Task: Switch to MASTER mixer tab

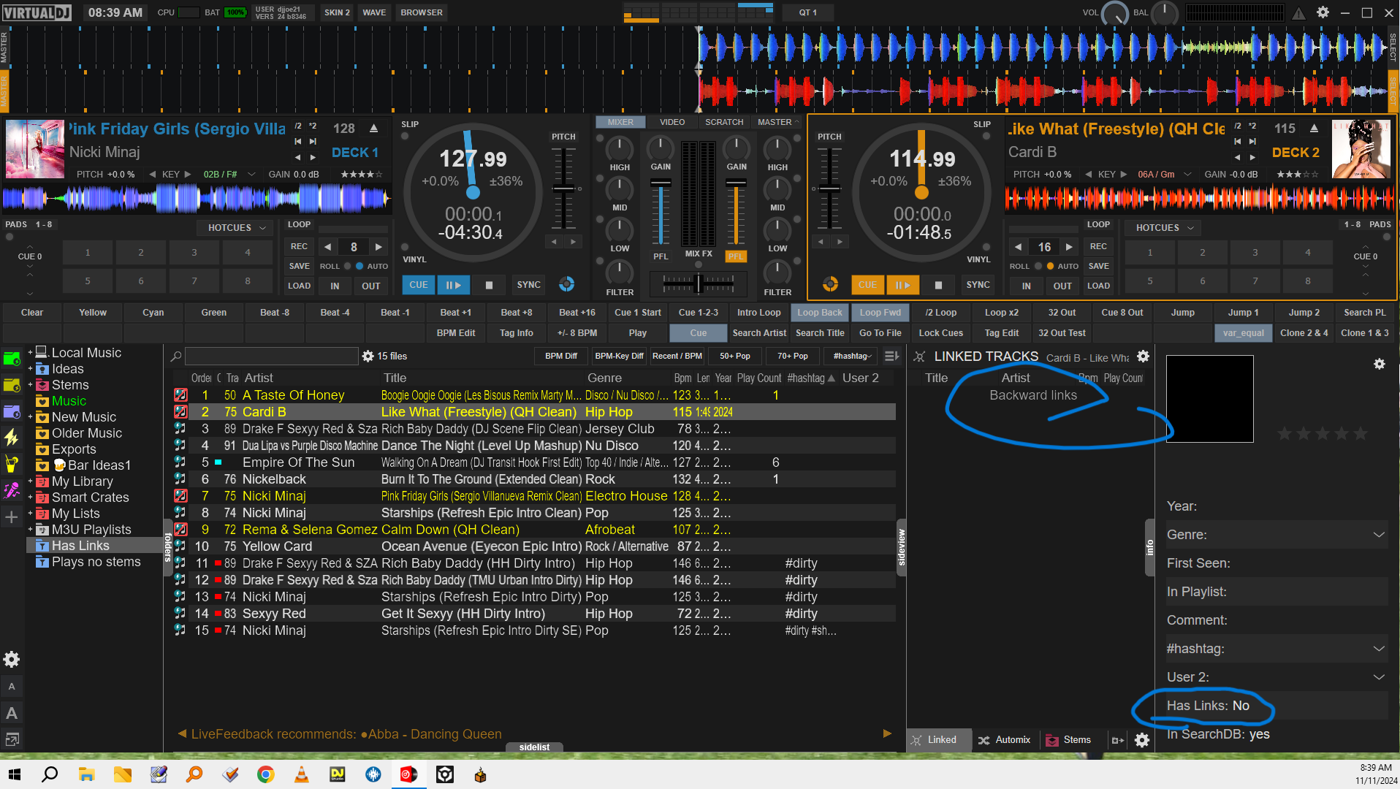Action: (x=776, y=122)
